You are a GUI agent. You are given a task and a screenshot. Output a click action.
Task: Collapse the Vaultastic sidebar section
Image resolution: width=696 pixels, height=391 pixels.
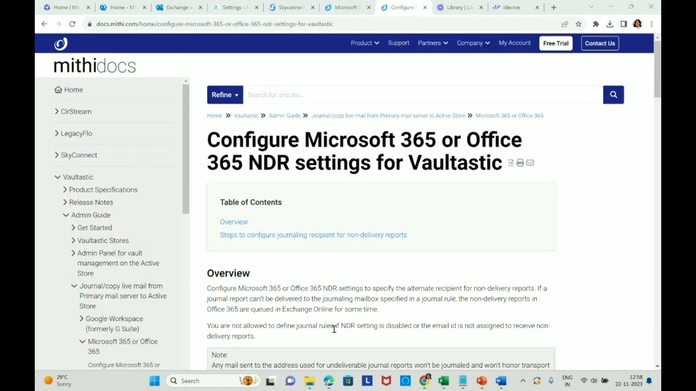58,177
